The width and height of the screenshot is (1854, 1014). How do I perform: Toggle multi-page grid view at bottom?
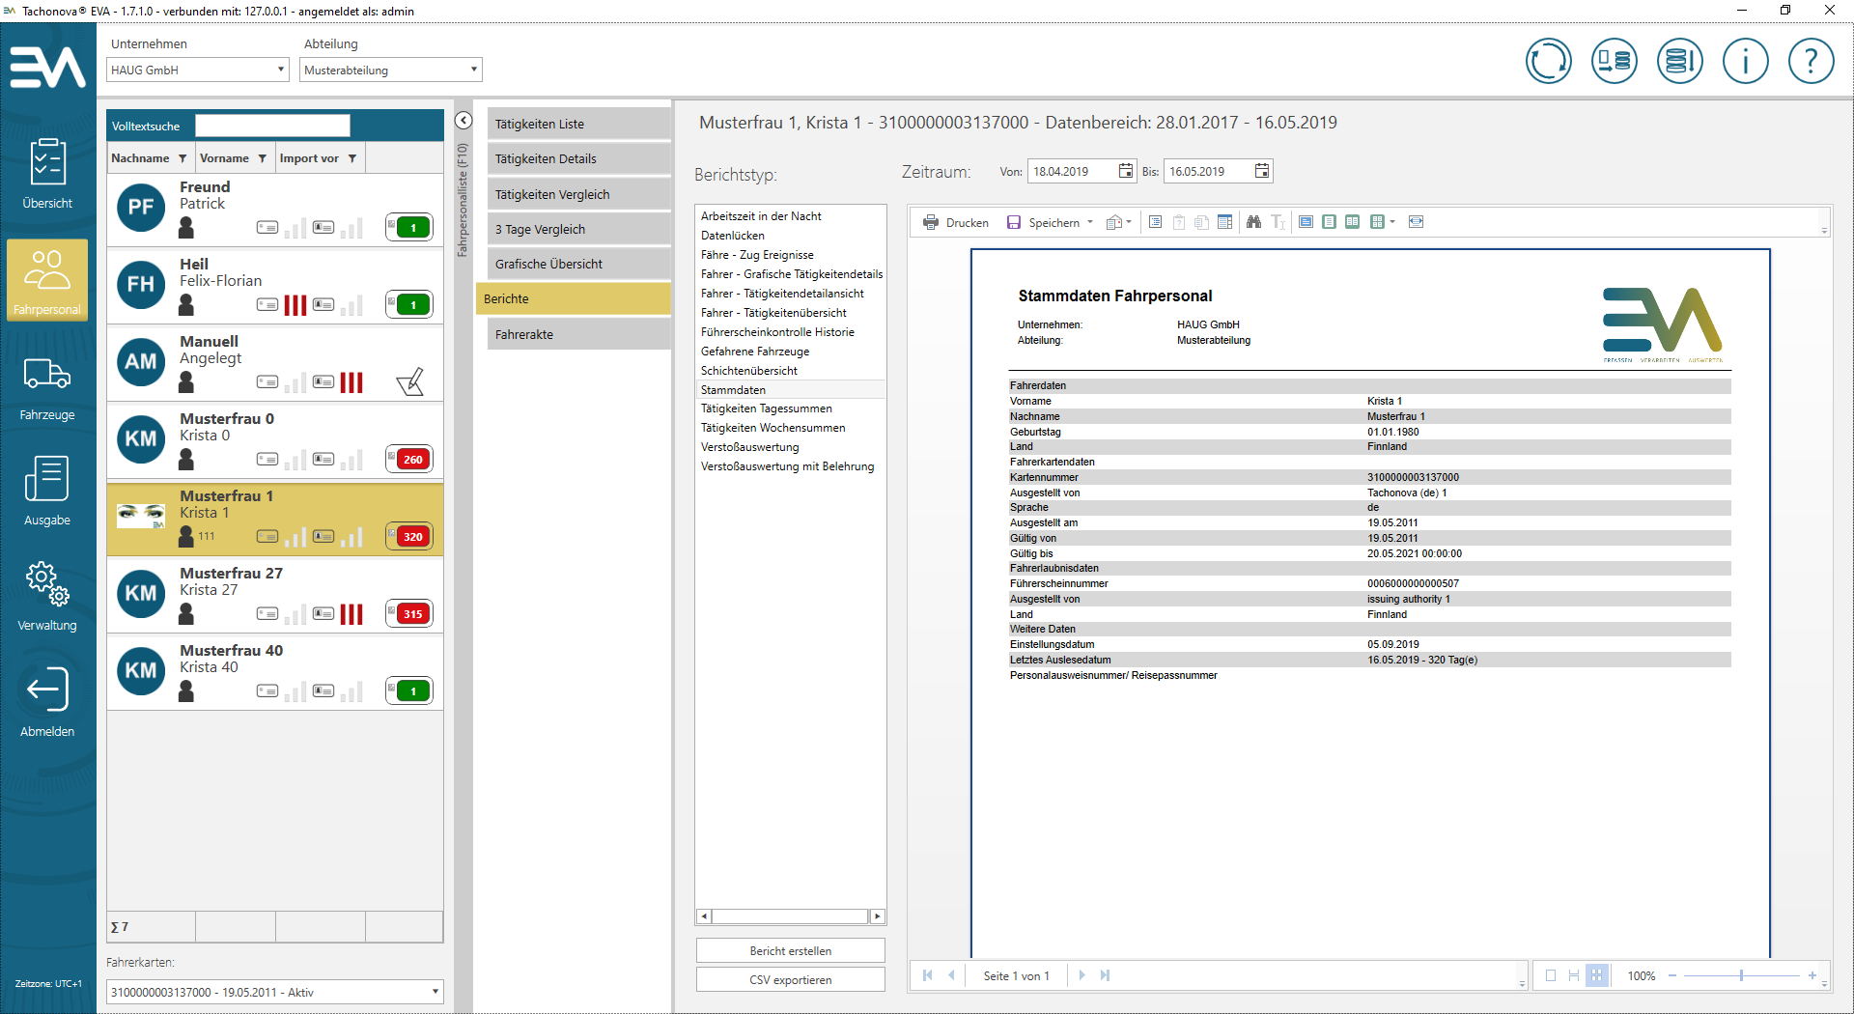(x=1597, y=975)
